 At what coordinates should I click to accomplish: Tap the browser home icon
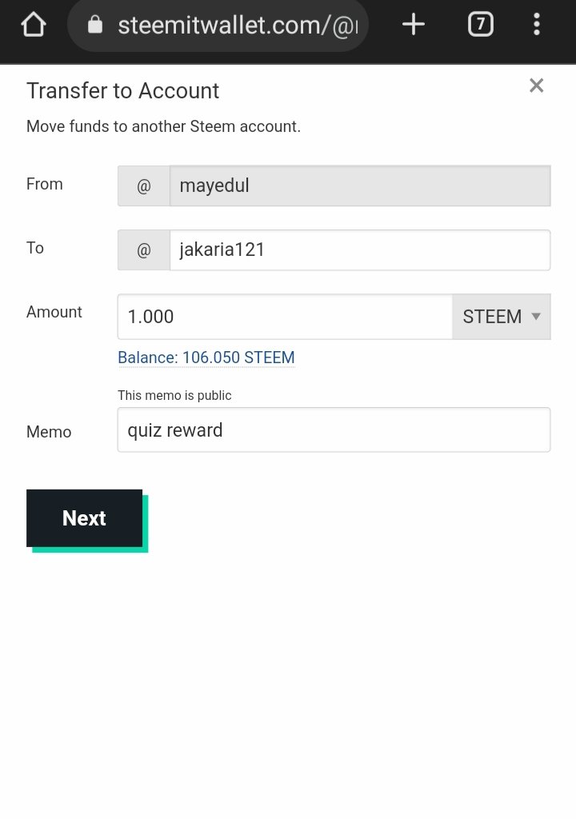tap(34, 26)
